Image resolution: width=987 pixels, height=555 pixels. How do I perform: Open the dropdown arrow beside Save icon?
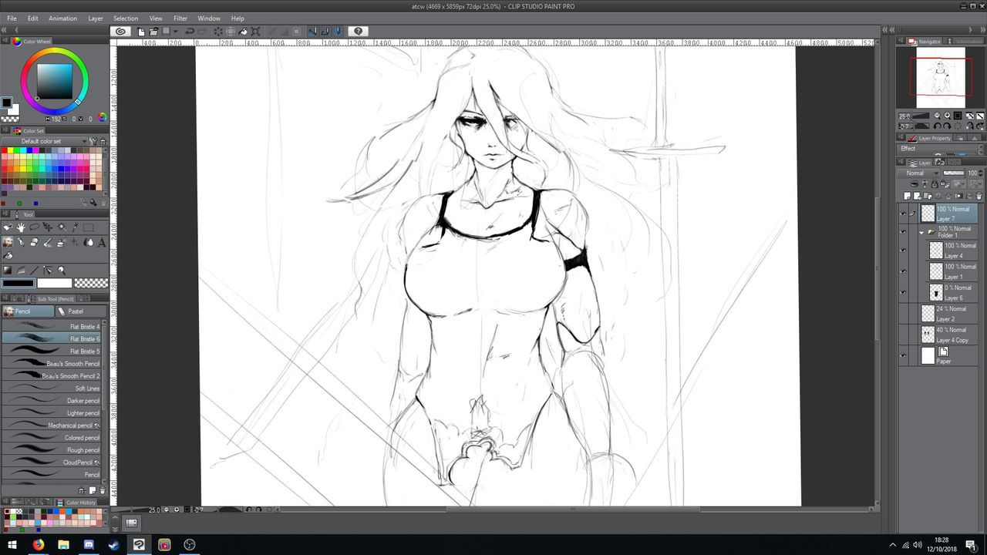click(x=176, y=31)
